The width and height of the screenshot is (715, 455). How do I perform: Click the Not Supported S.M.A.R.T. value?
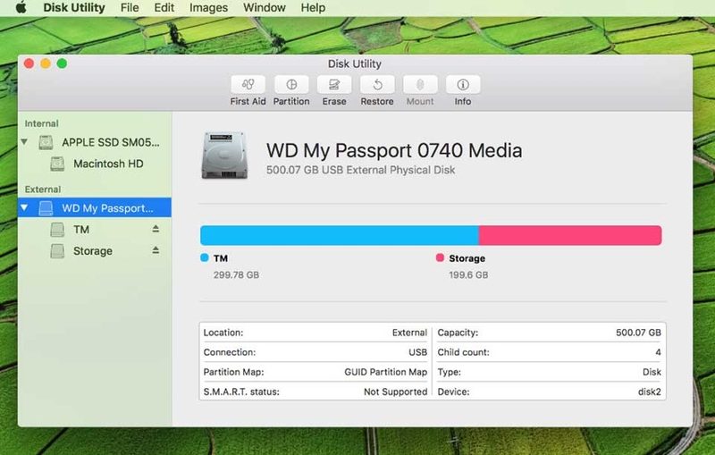(395, 392)
